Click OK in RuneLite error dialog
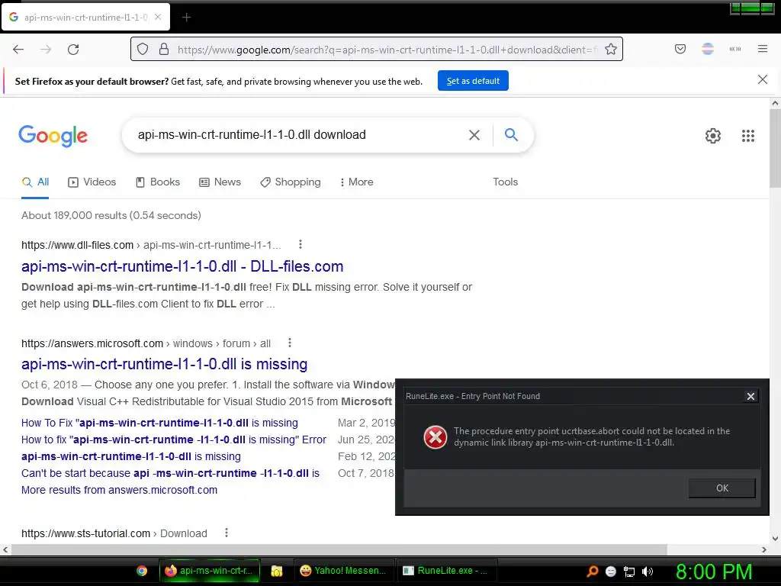Viewport: 781px width, 586px height. point(722,488)
